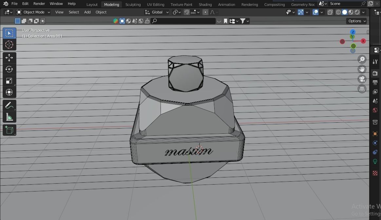Switch orthographic/perspective grid icon
381x220 pixels.
click(x=362, y=89)
